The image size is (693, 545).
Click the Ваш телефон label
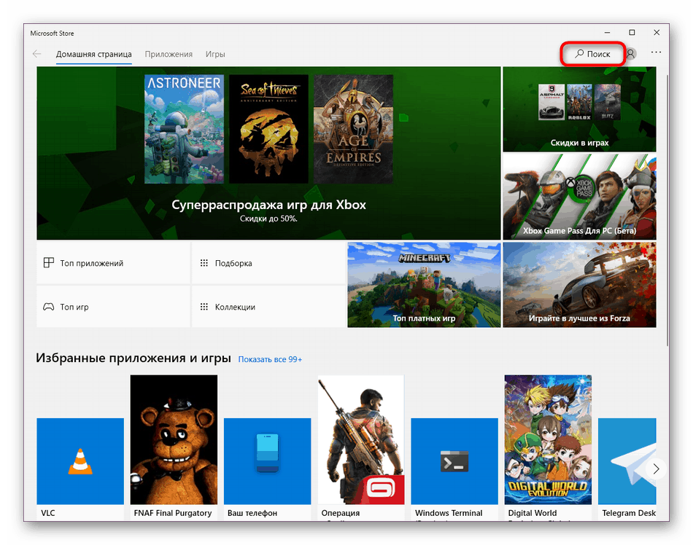pyautogui.click(x=252, y=513)
